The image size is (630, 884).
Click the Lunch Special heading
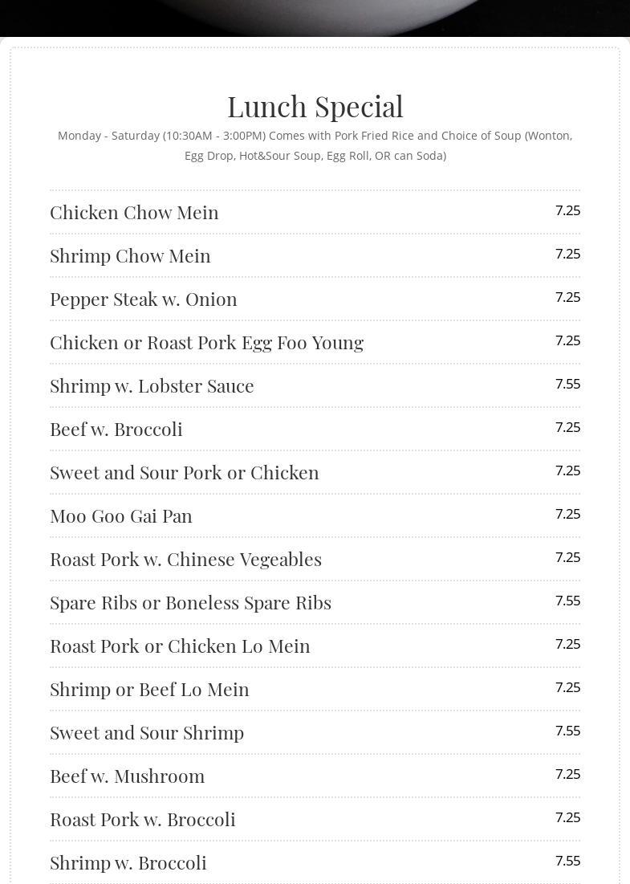(315, 106)
